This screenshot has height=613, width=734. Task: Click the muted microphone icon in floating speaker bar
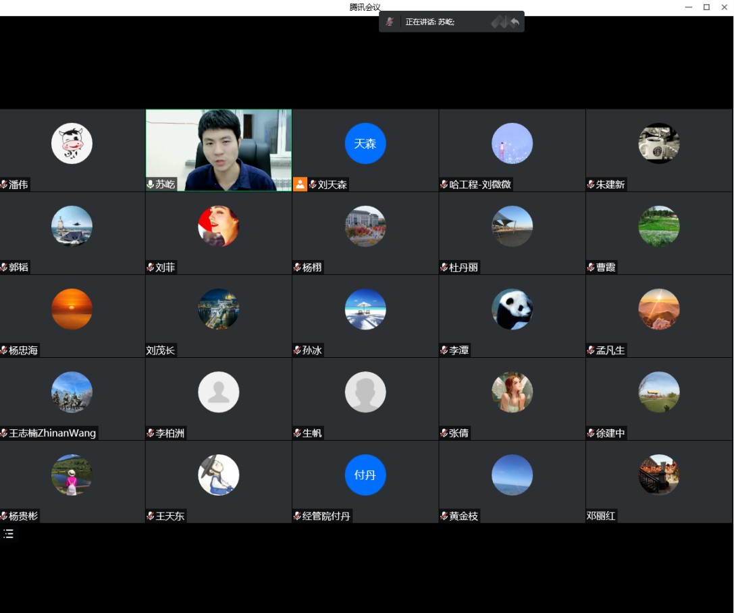390,22
